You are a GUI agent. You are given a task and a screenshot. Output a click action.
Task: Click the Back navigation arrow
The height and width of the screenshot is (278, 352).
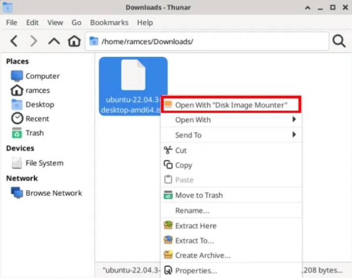pos(14,41)
